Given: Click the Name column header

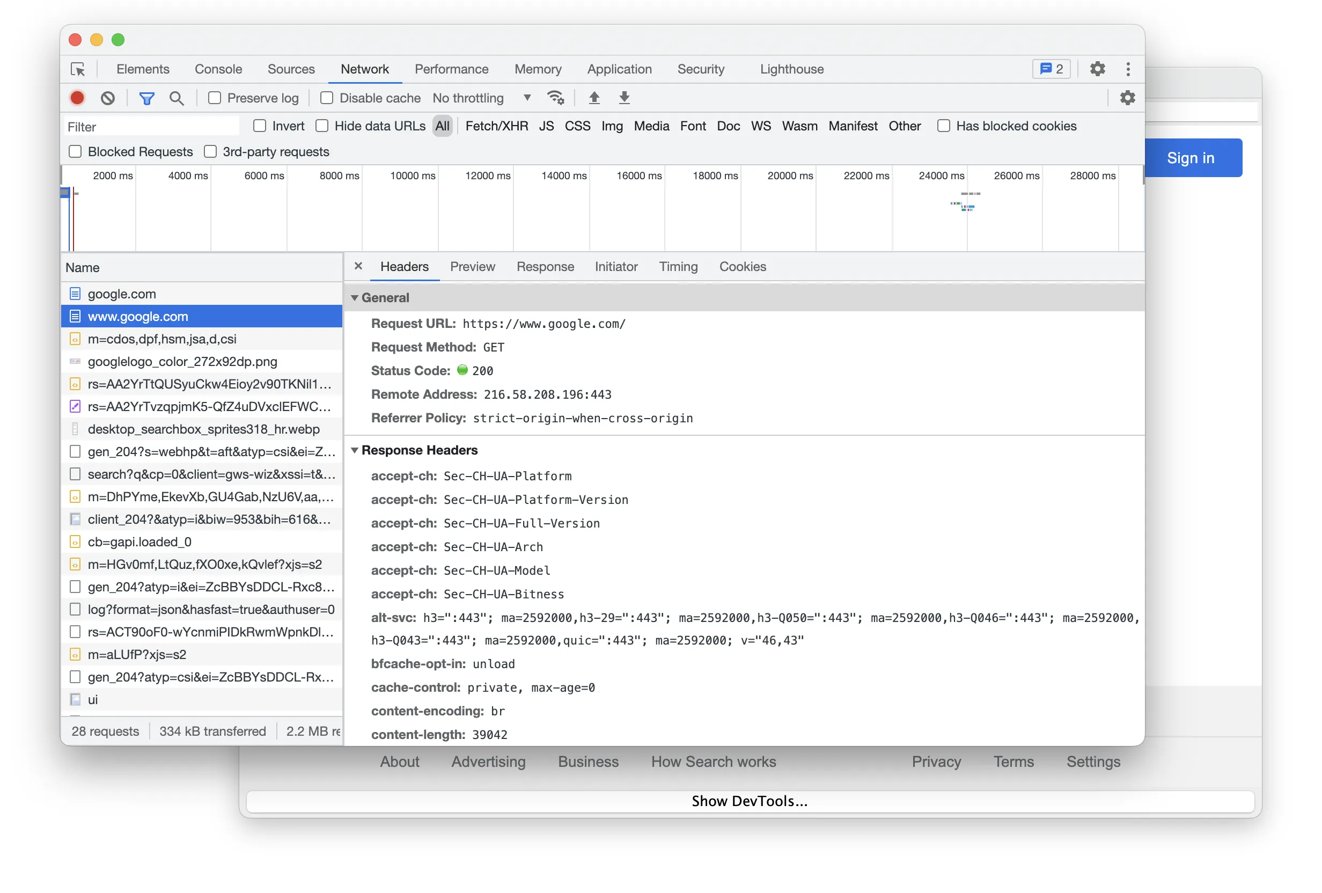Looking at the screenshot, I should click(201, 267).
